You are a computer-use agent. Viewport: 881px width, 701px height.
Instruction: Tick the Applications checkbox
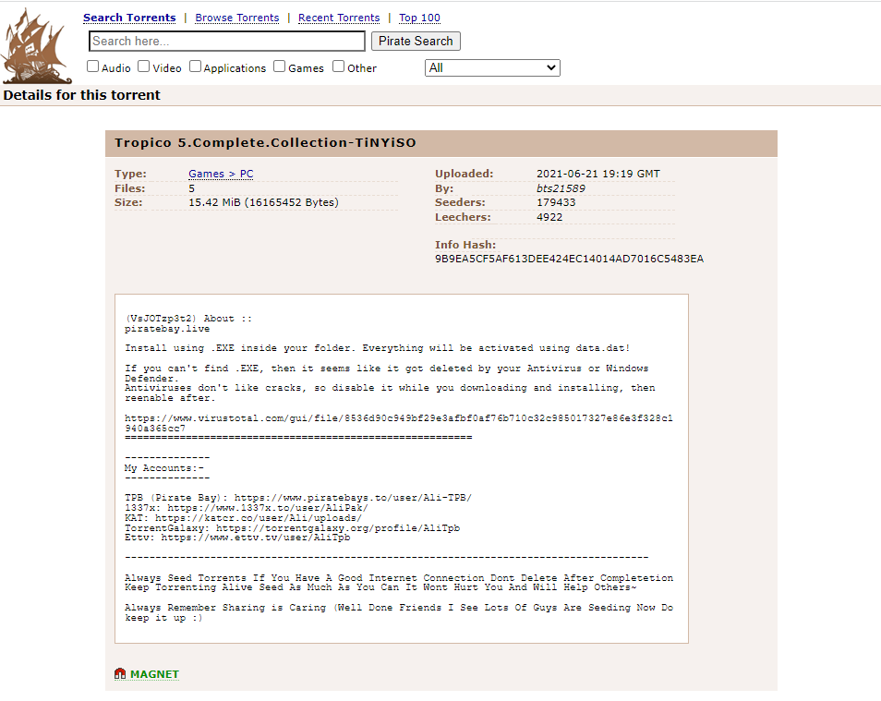(196, 66)
